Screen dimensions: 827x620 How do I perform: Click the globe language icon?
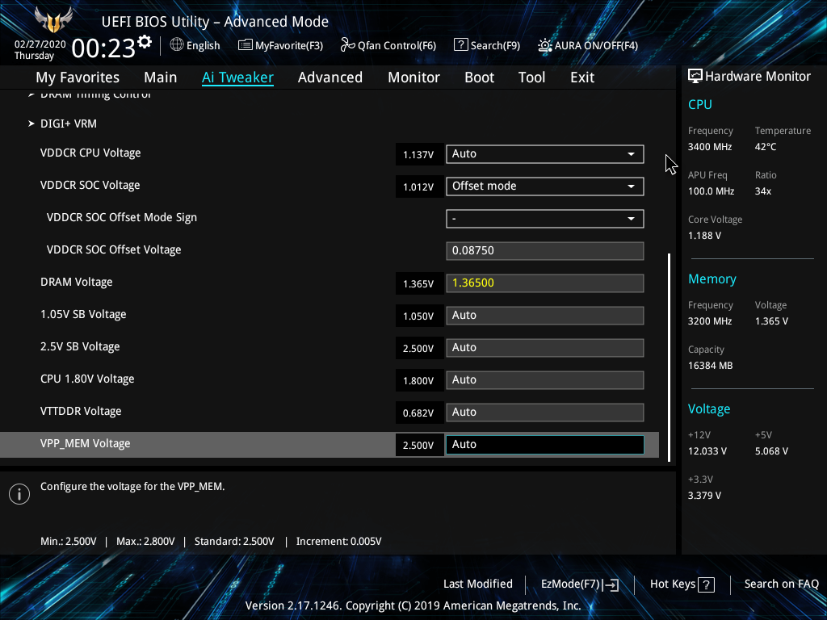point(177,45)
